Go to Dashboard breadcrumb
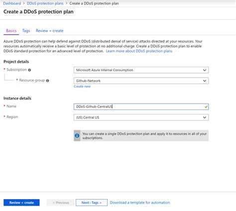Image resolution: width=236 pixels, height=211 pixels. coord(12,3)
